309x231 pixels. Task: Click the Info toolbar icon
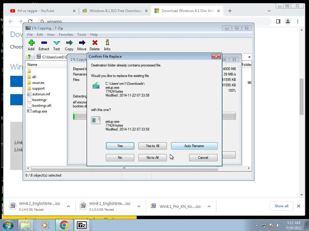tap(107, 45)
